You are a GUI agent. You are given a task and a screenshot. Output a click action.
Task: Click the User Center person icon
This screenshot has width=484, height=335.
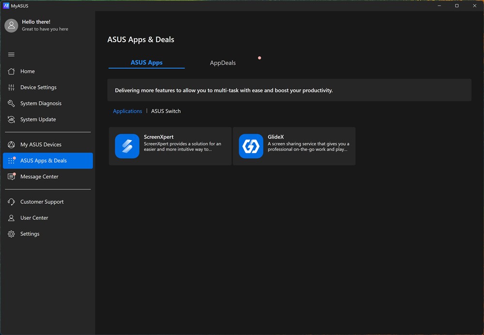click(11, 218)
